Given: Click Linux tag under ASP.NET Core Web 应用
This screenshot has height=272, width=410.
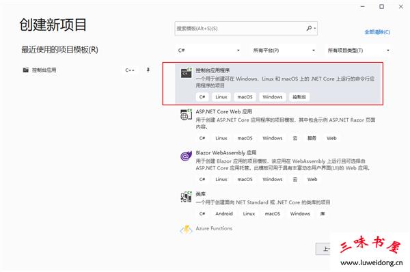Looking at the screenshot, I should click(x=221, y=138).
